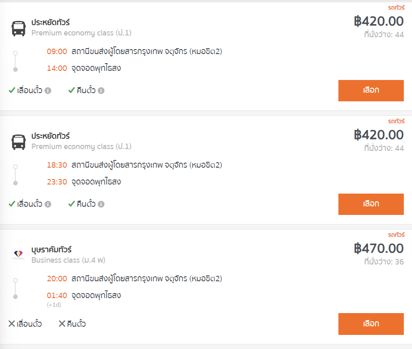
Task: Select the 18:30 ประหยัดทัวร์ trip with เลือก
Action: point(371,204)
